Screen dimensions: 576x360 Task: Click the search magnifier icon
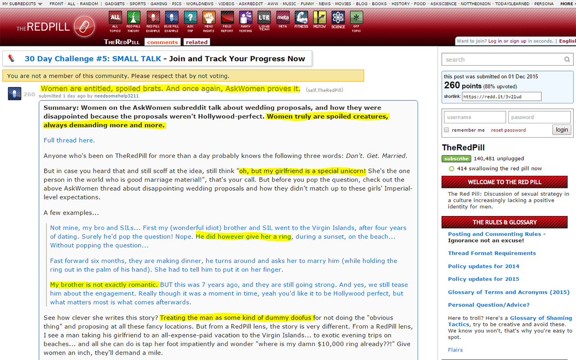click(x=567, y=59)
